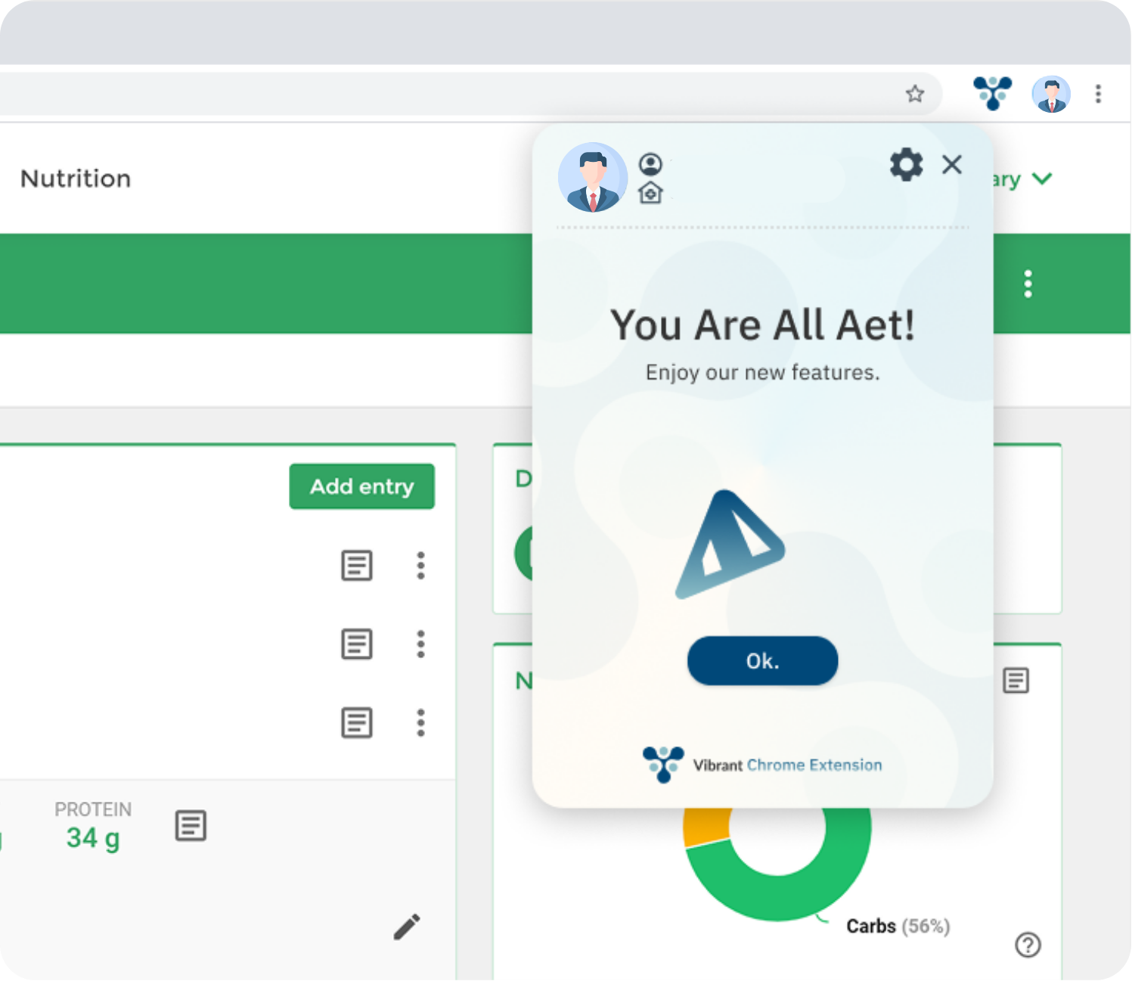This screenshot has width=1132, height=981.
Task: Open more options for first entry
Action: 421,565
